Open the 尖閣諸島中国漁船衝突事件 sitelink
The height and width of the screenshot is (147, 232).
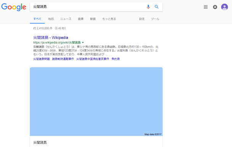[x=93, y=59]
